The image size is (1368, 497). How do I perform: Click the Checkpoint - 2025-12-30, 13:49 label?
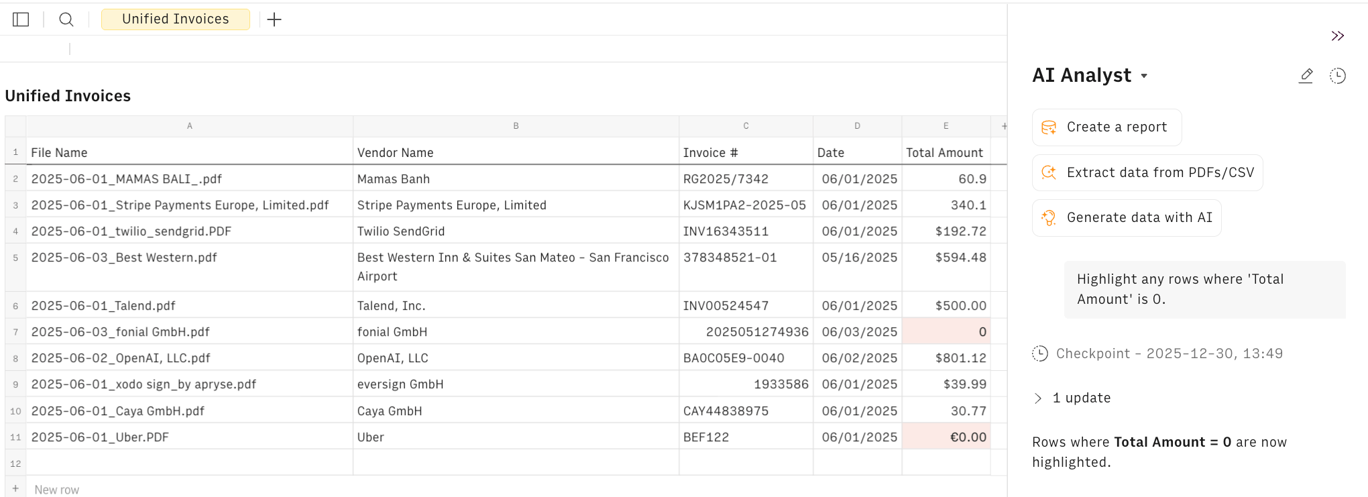1170,353
